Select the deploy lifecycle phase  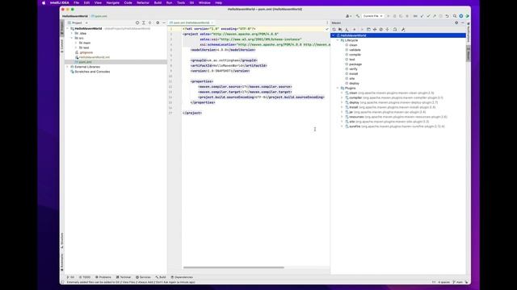[354, 83]
